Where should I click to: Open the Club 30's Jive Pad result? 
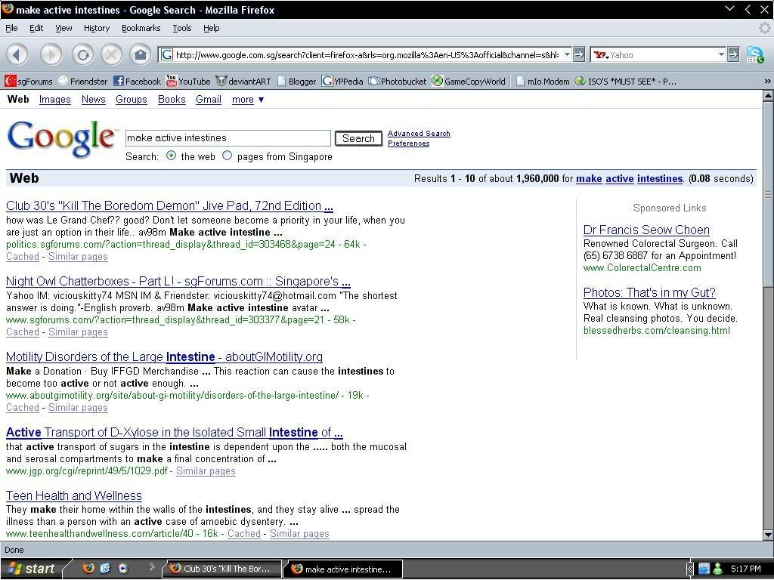[x=169, y=205]
